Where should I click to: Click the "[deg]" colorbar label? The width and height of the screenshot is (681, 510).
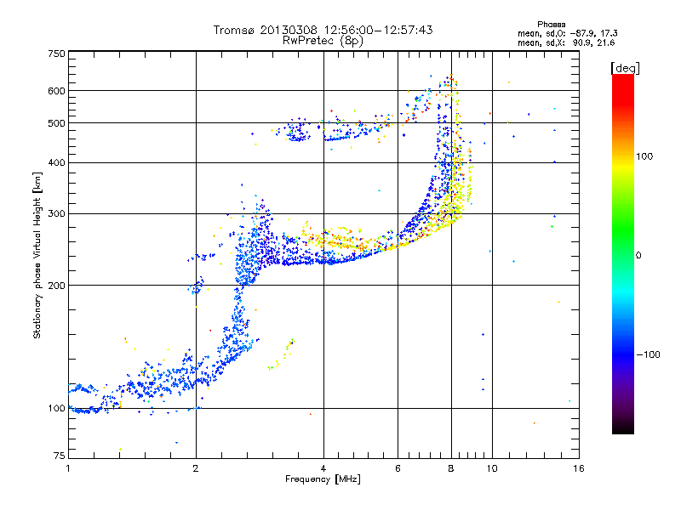point(625,68)
